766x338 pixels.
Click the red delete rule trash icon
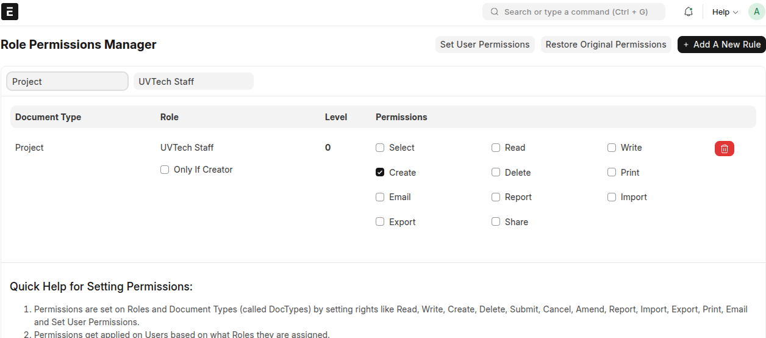point(725,148)
